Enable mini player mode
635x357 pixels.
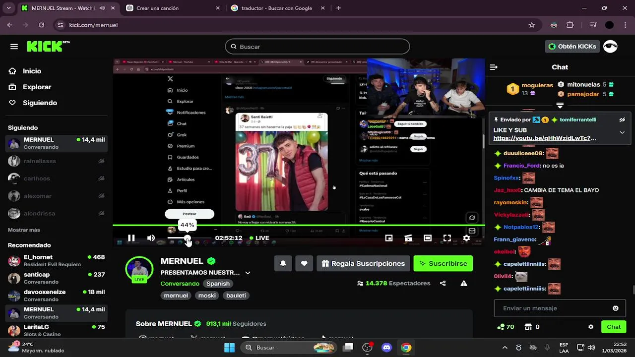[x=389, y=238]
